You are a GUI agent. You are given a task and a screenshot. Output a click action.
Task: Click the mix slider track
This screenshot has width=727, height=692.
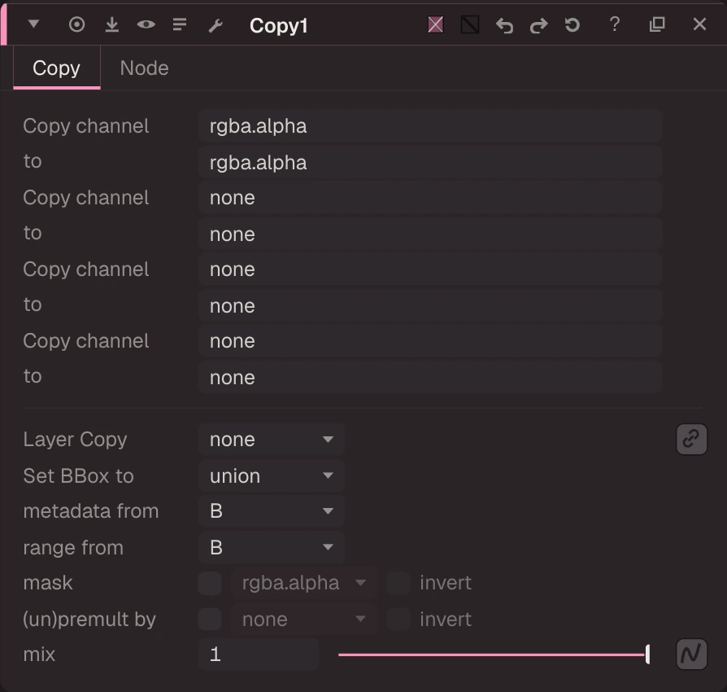(x=494, y=655)
